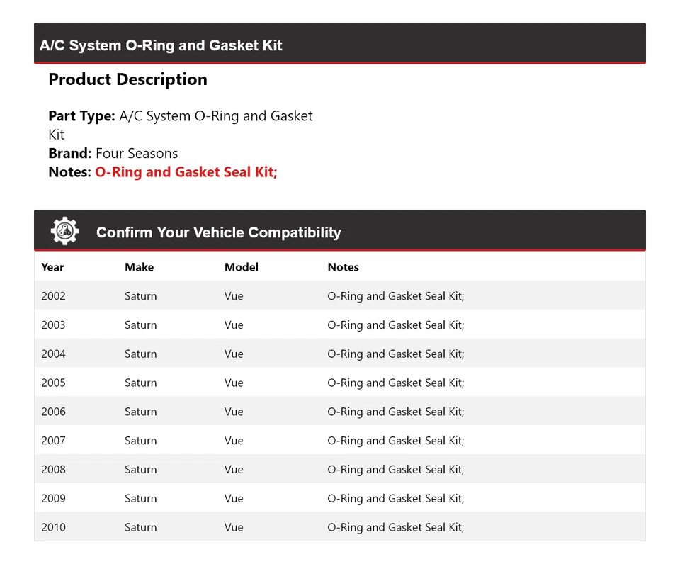Viewport: 680px width, 564px height.
Task: Select the Model column header
Action: point(241,267)
